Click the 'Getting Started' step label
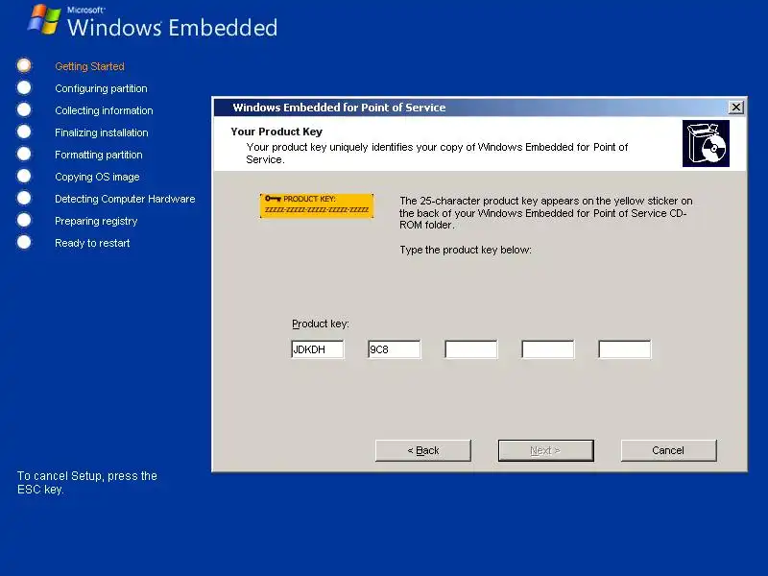 89,66
